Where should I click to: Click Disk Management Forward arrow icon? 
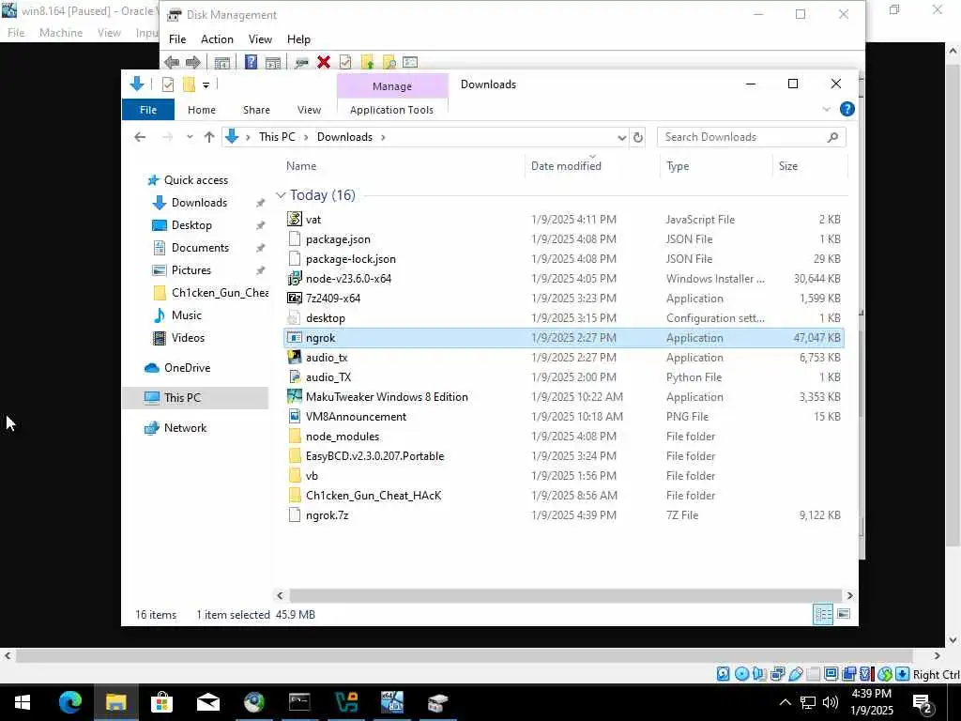(193, 62)
